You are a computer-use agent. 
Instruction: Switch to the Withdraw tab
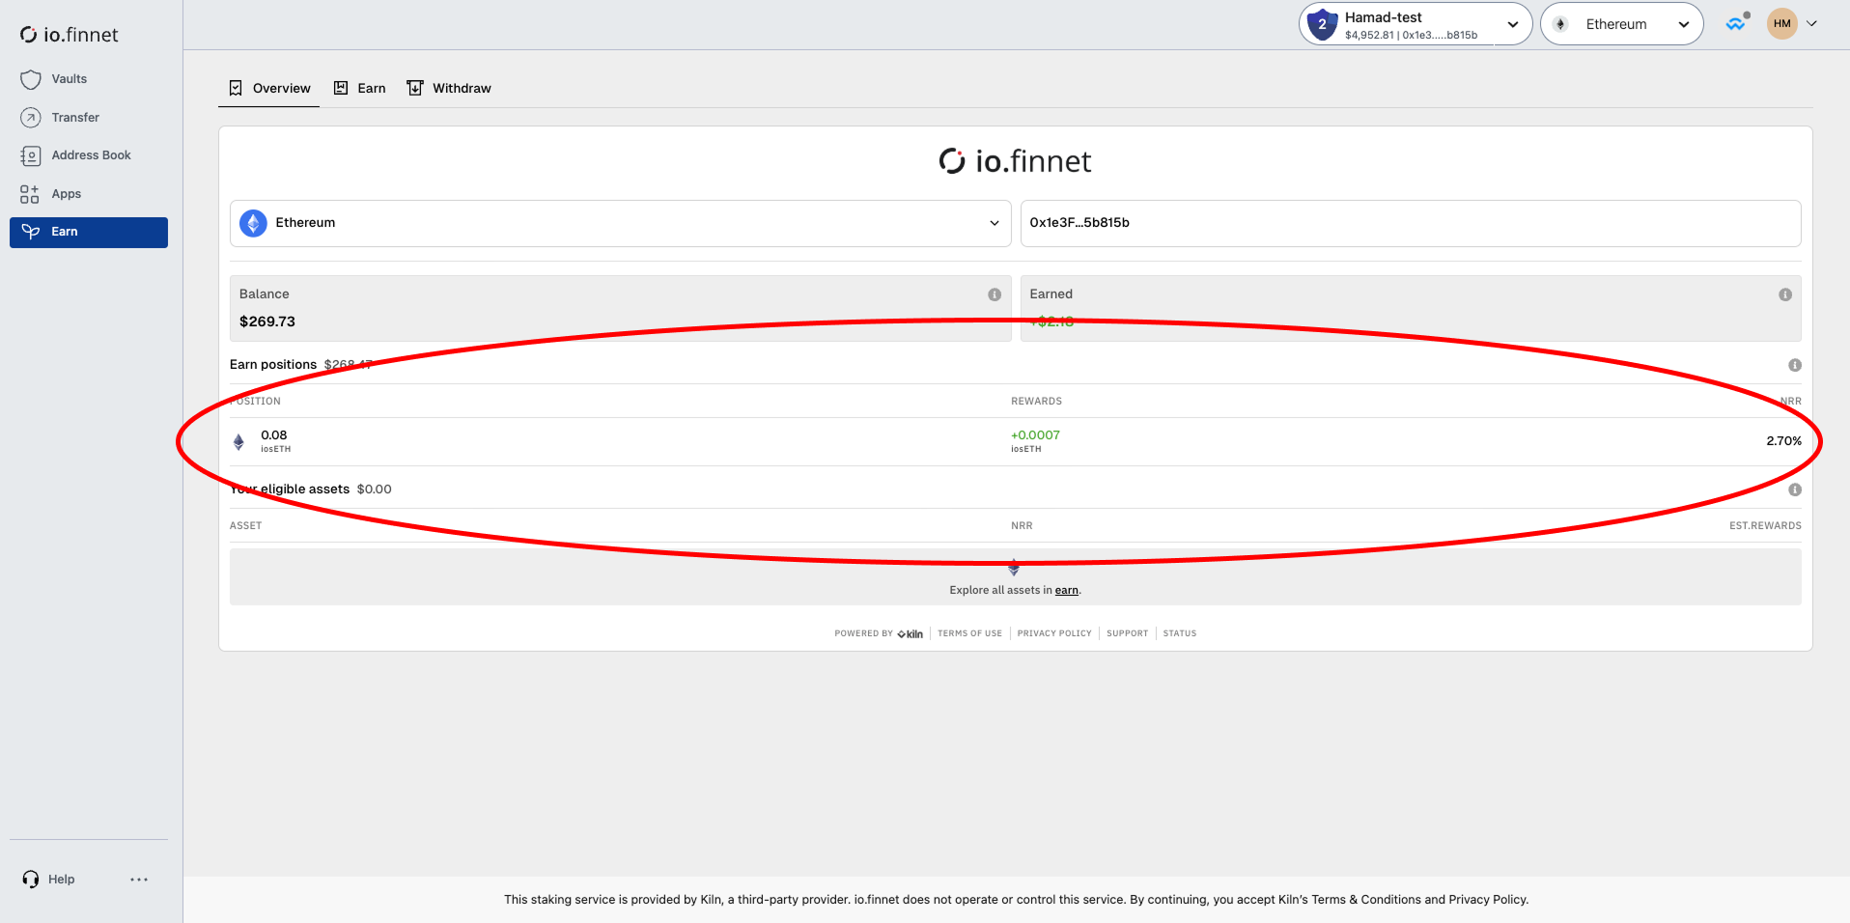tap(449, 88)
